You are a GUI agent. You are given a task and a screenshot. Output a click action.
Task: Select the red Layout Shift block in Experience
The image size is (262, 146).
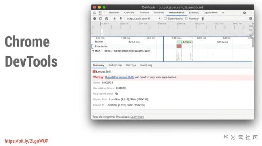(179, 46)
